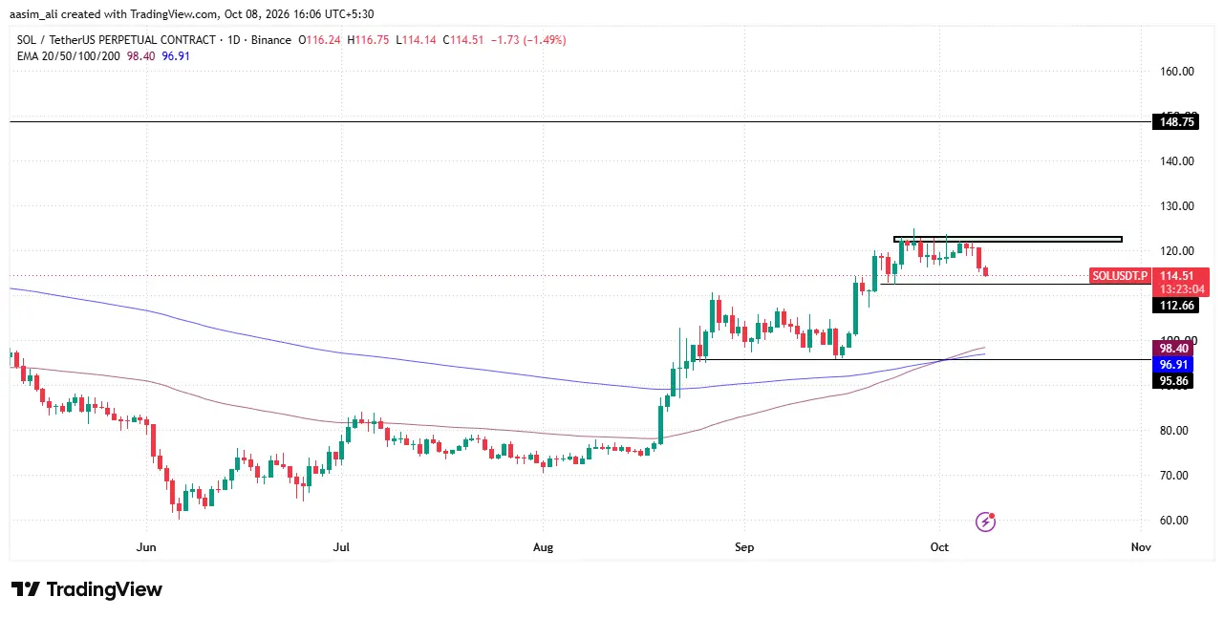Click the 160.00 price scale value
This screenshot has height=618, width=1224.
(1177, 71)
